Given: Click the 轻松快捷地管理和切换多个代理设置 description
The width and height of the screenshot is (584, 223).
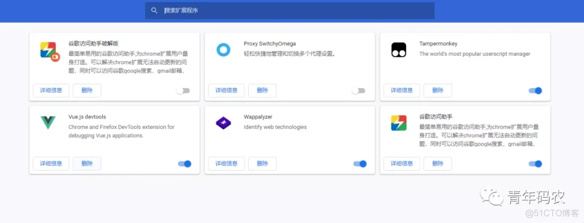Looking at the screenshot, I should (290, 54).
